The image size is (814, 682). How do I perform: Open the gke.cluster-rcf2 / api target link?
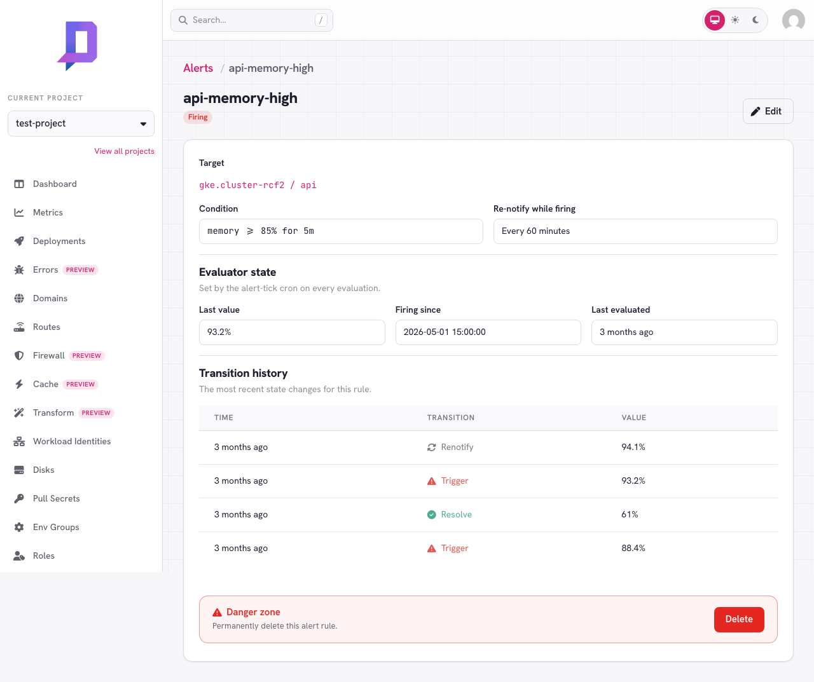[258, 185]
